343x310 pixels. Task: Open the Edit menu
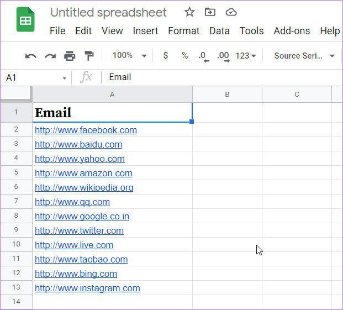[x=83, y=30]
